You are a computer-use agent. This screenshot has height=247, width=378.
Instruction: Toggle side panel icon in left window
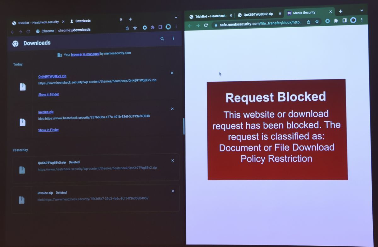point(160,27)
